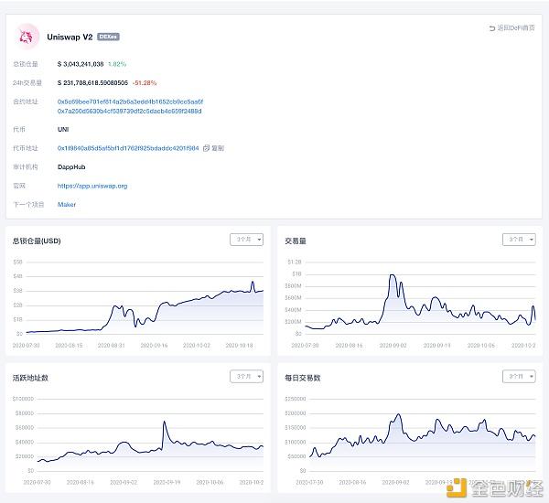Click the early-September peak in 交易量 chart
The width and height of the screenshot is (549, 503).
tap(393, 275)
